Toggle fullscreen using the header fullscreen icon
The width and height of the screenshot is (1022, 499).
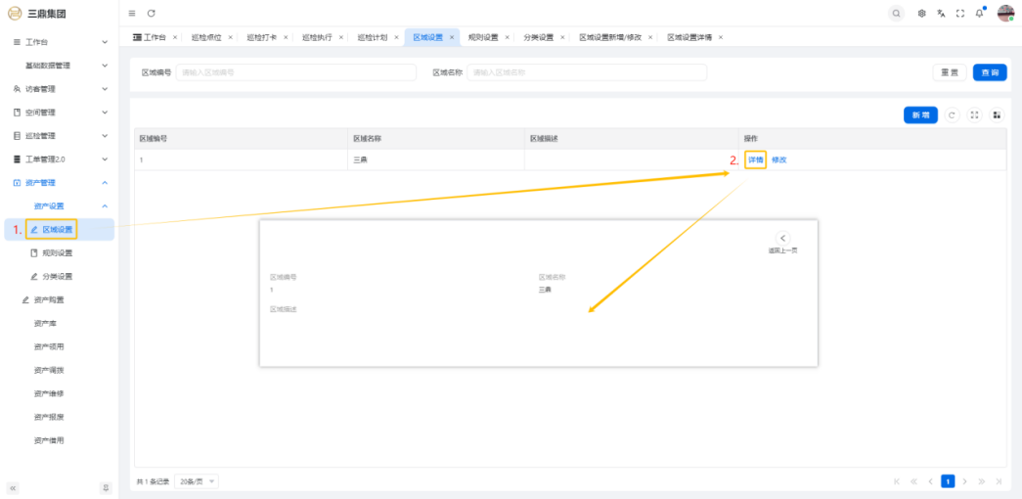pyautogui.click(x=960, y=13)
